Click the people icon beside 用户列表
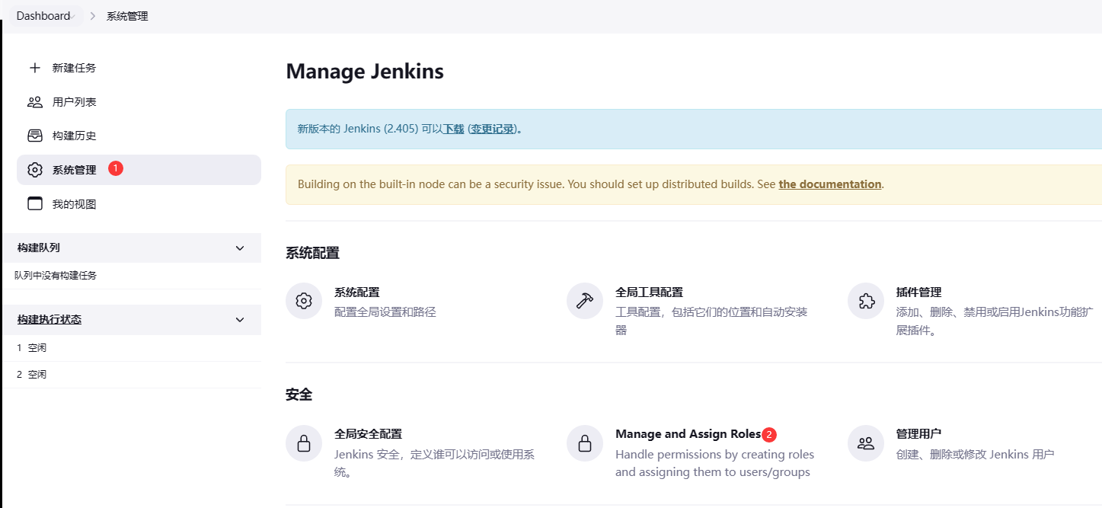The width and height of the screenshot is (1102, 508). click(x=34, y=102)
